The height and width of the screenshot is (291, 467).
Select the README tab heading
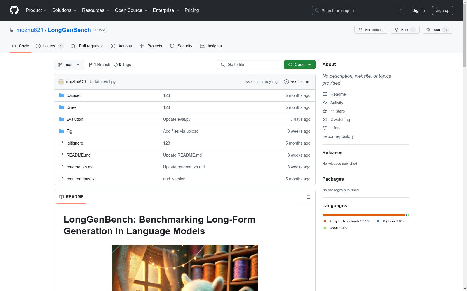click(71, 197)
